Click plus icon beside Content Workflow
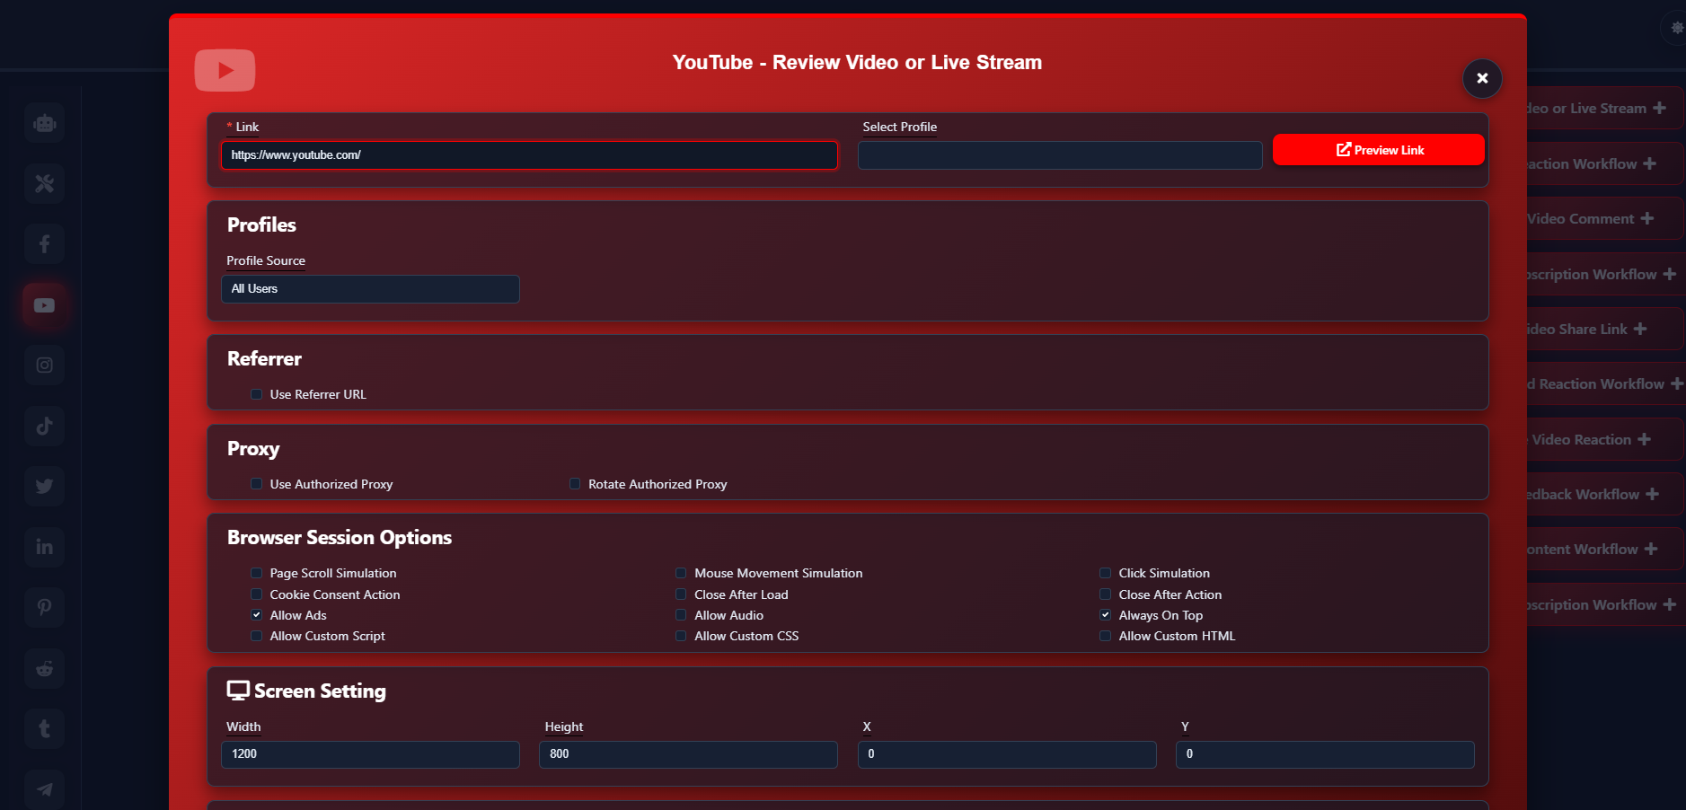1686x810 pixels. [x=1651, y=549]
